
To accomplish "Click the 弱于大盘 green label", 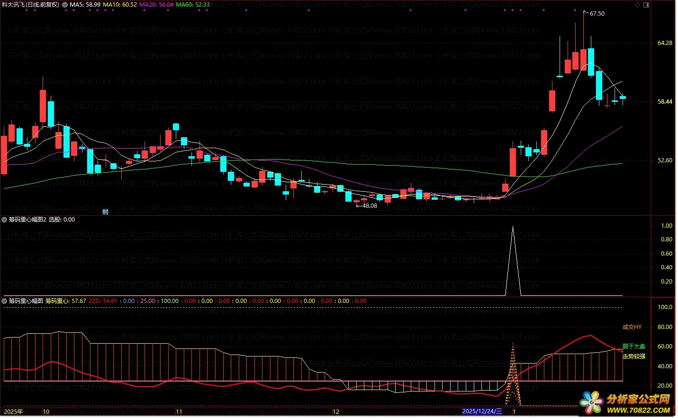I will point(634,347).
